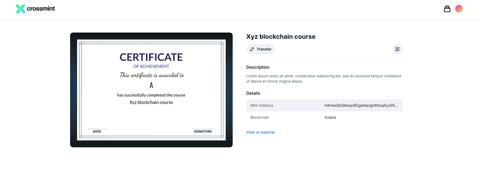Click the Xyz blockchain course title
The height and width of the screenshot is (171, 479).
[281, 36]
